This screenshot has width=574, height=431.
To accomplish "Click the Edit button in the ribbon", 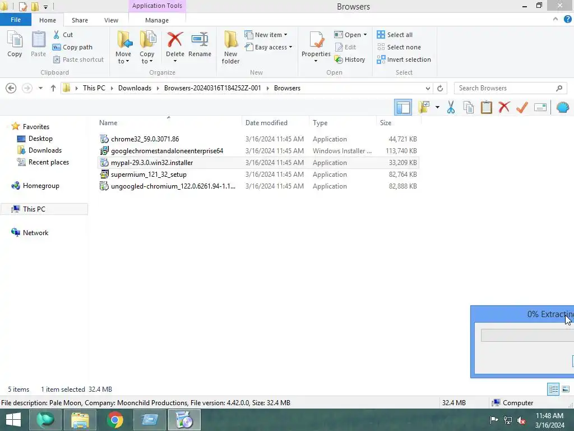I will point(345,47).
